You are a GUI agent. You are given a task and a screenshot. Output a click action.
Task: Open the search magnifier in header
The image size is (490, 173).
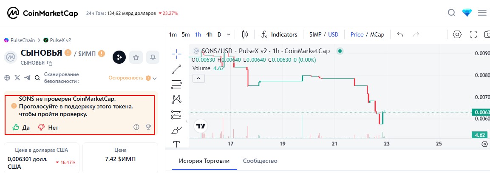pos(452,13)
